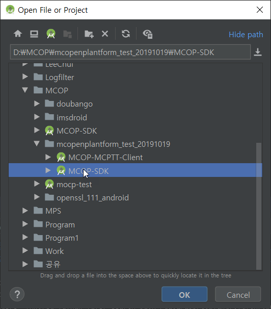This screenshot has width=271, height=309.
Task: Click the folder icon next to openssl_111_android
Action: coord(49,197)
